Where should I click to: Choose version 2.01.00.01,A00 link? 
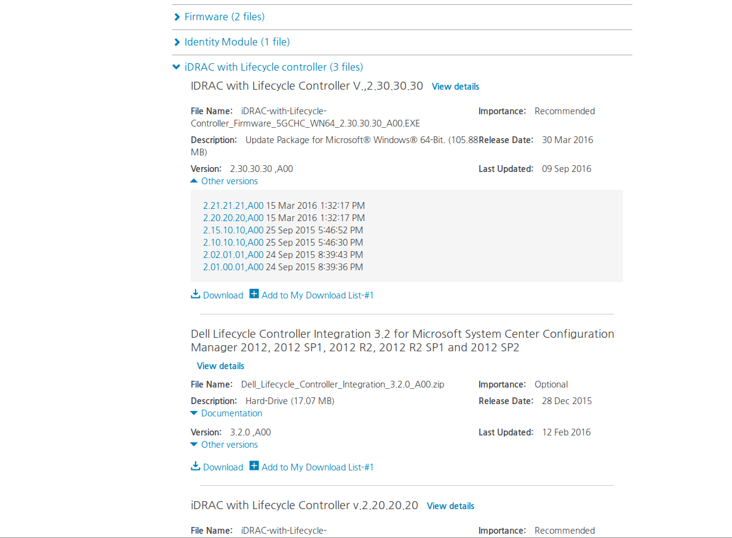(233, 267)
